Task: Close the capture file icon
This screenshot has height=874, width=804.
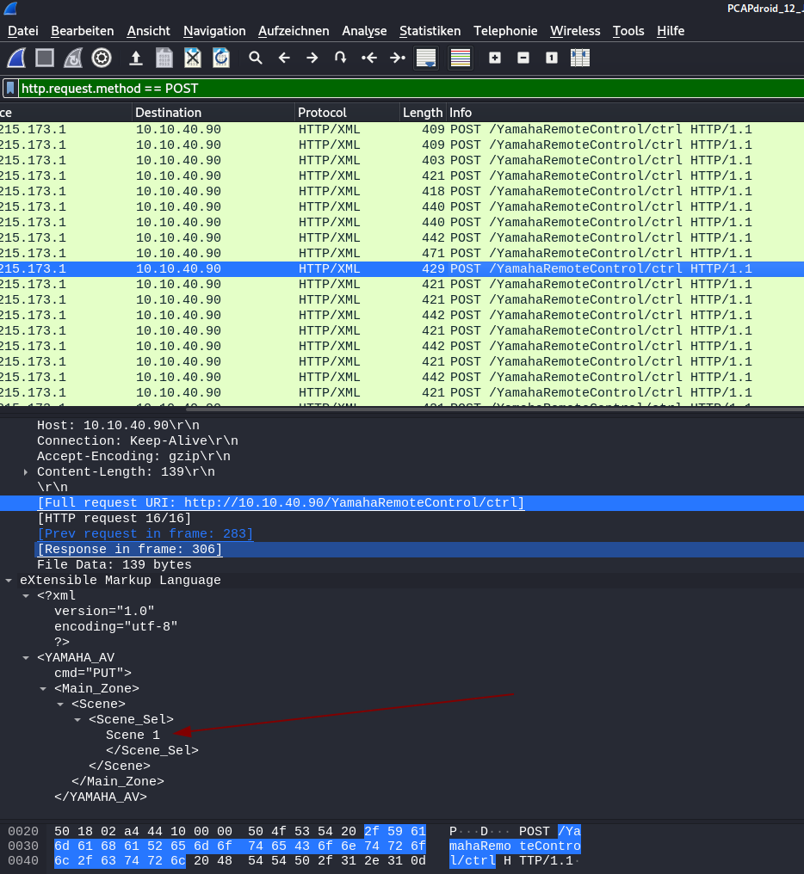Action: pos(193,58)
